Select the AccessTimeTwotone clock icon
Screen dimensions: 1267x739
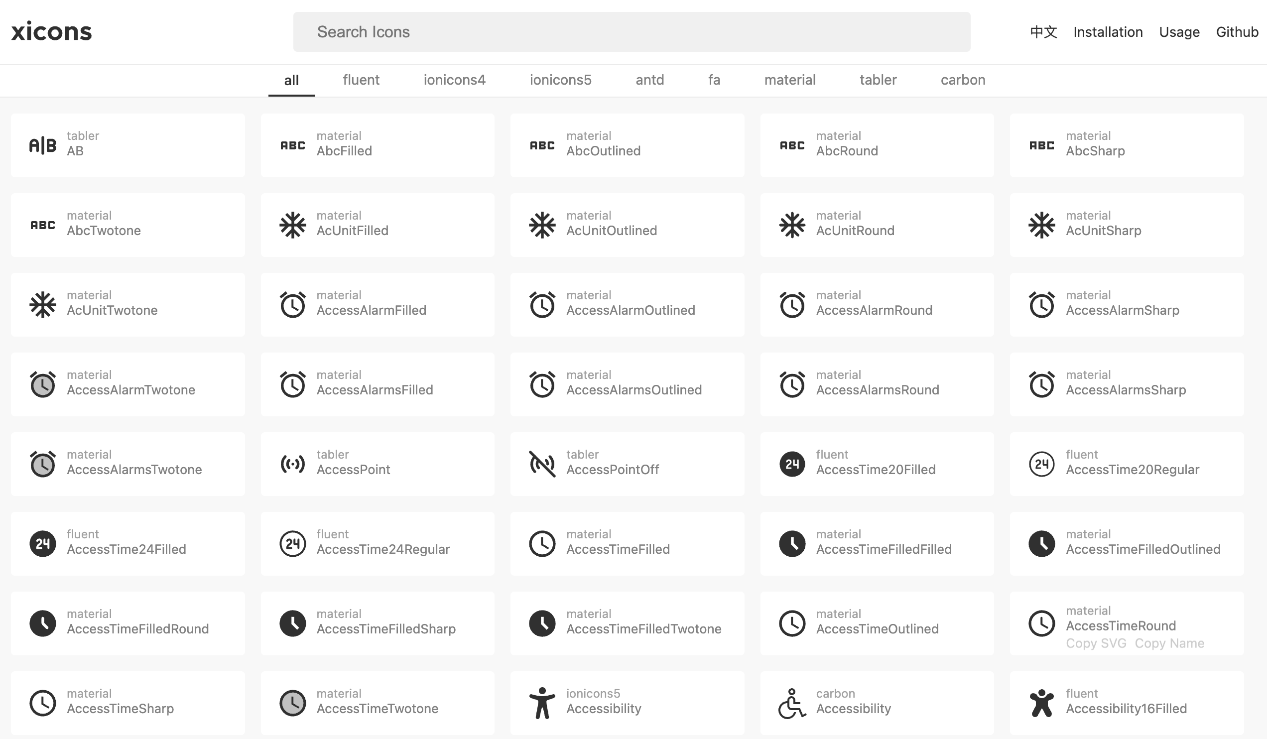pyautogui.click(x=293, y=703)
